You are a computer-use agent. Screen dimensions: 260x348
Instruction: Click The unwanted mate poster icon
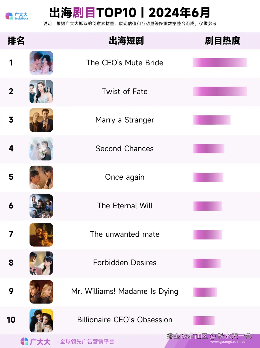tap(41, 234)
